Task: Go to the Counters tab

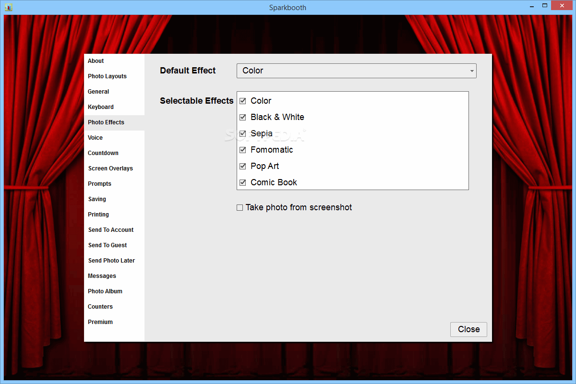Action: 114,307
